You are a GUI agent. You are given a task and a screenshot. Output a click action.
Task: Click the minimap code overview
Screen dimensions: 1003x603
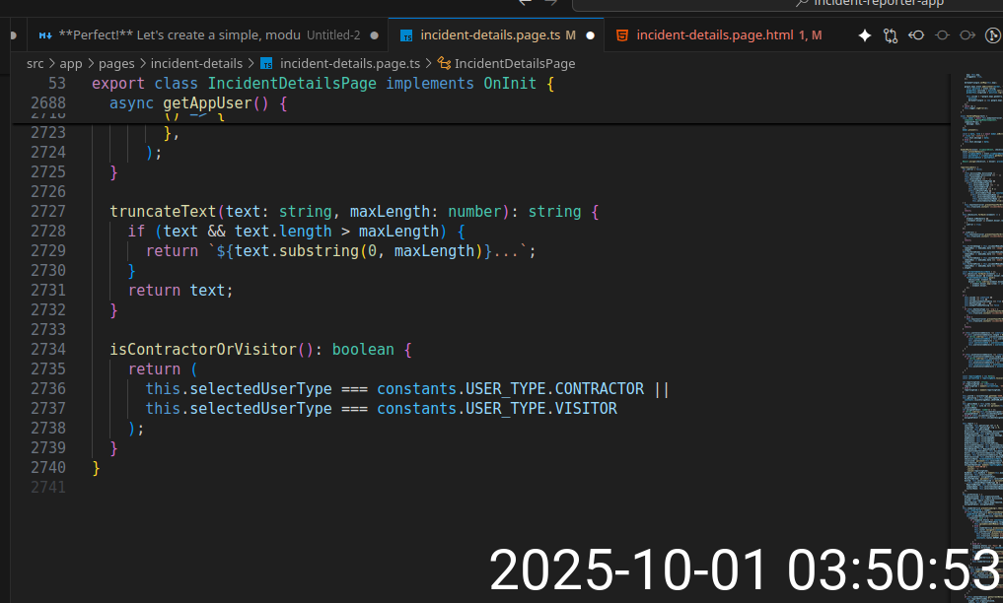pos(977,296)
